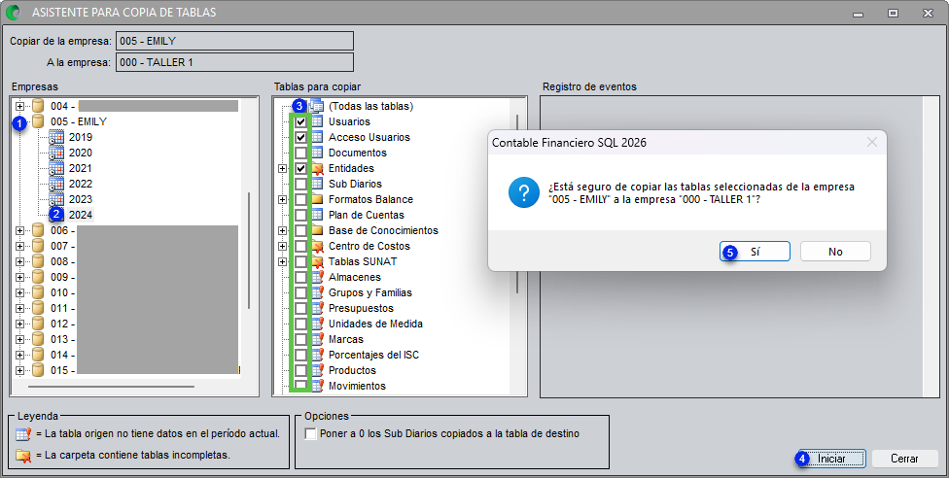949x478 pixels.
Task: Uncheck the Entidades checkbox
Action: 300,168
